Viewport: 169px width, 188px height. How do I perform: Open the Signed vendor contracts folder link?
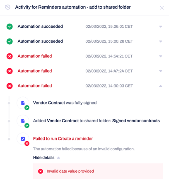136,121
